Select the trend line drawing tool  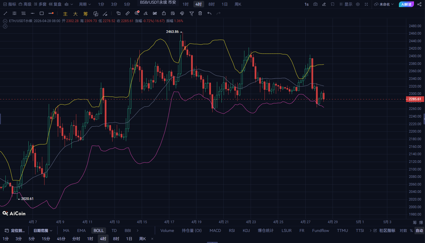coord(5,13)
